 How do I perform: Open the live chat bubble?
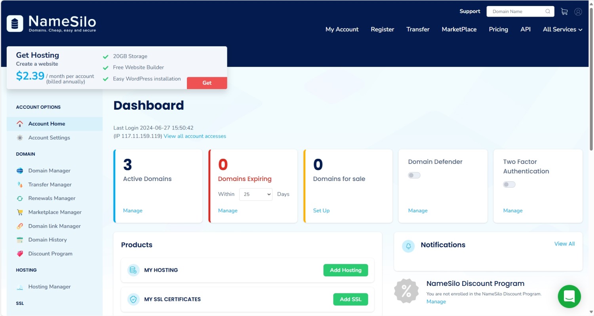(569, 296)
